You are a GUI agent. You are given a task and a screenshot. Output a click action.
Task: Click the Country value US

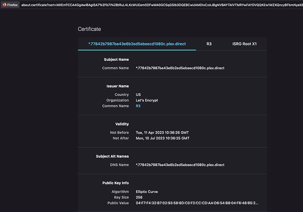point(139,95)
